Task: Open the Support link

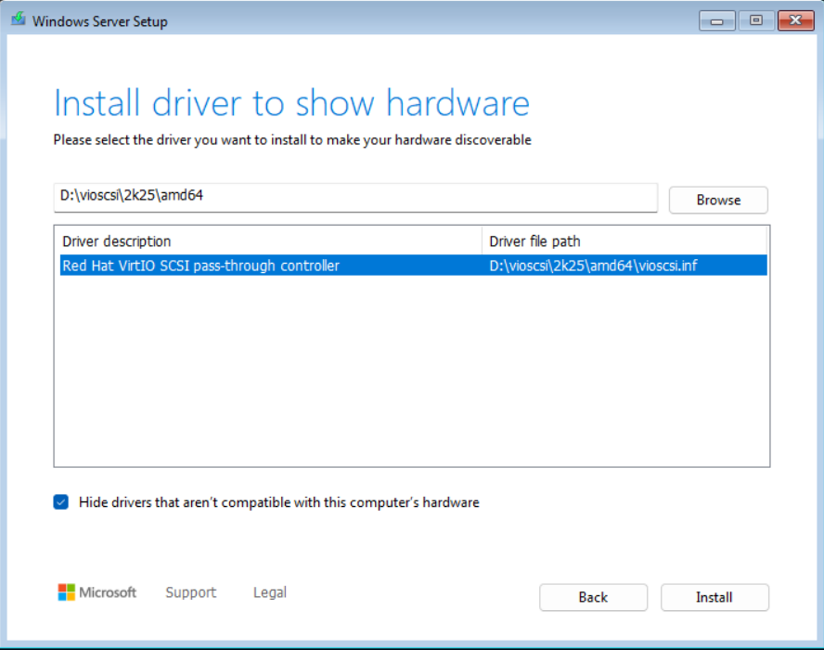Action: (x=190, y=592)
